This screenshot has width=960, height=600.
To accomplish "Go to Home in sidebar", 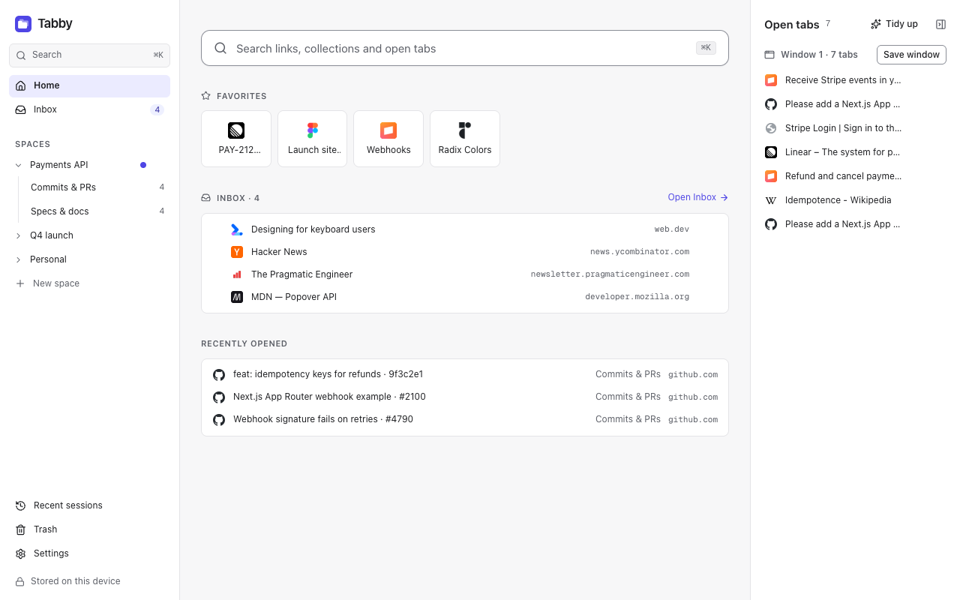I will tap(89, 85).
